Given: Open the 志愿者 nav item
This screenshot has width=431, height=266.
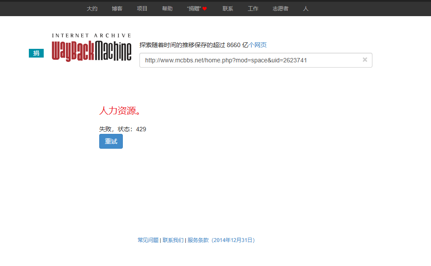Looking at the screenshot, I should point(281,9).
